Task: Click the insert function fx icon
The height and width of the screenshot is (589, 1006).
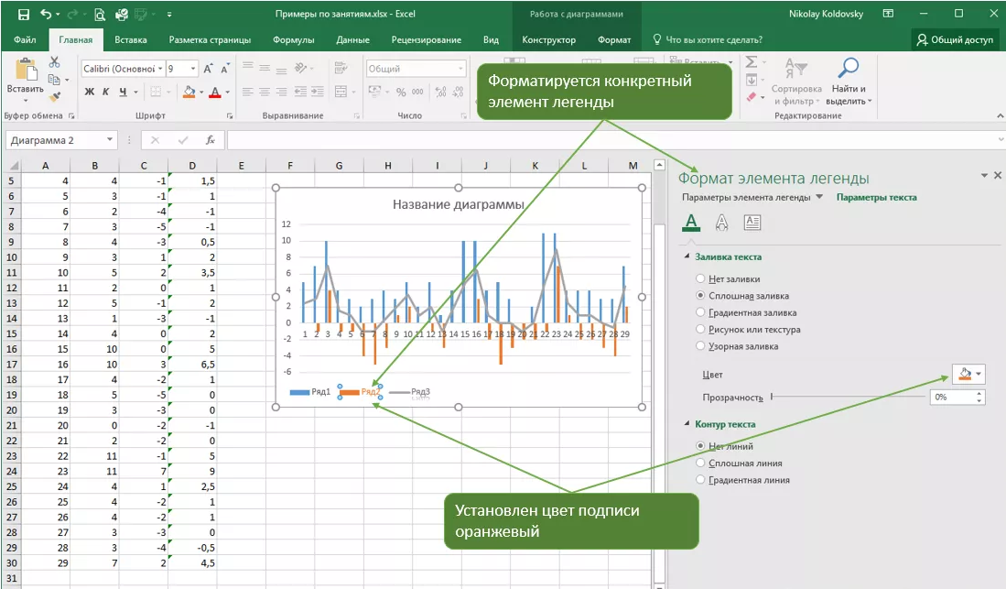Action: [210, 140]
